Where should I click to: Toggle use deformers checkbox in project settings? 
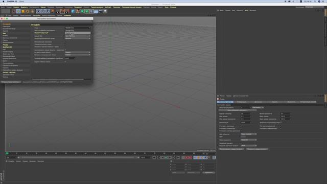tap(281, 128)
